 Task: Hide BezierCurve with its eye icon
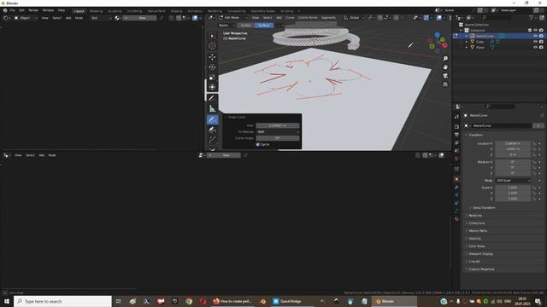click(x=536, y=36)
